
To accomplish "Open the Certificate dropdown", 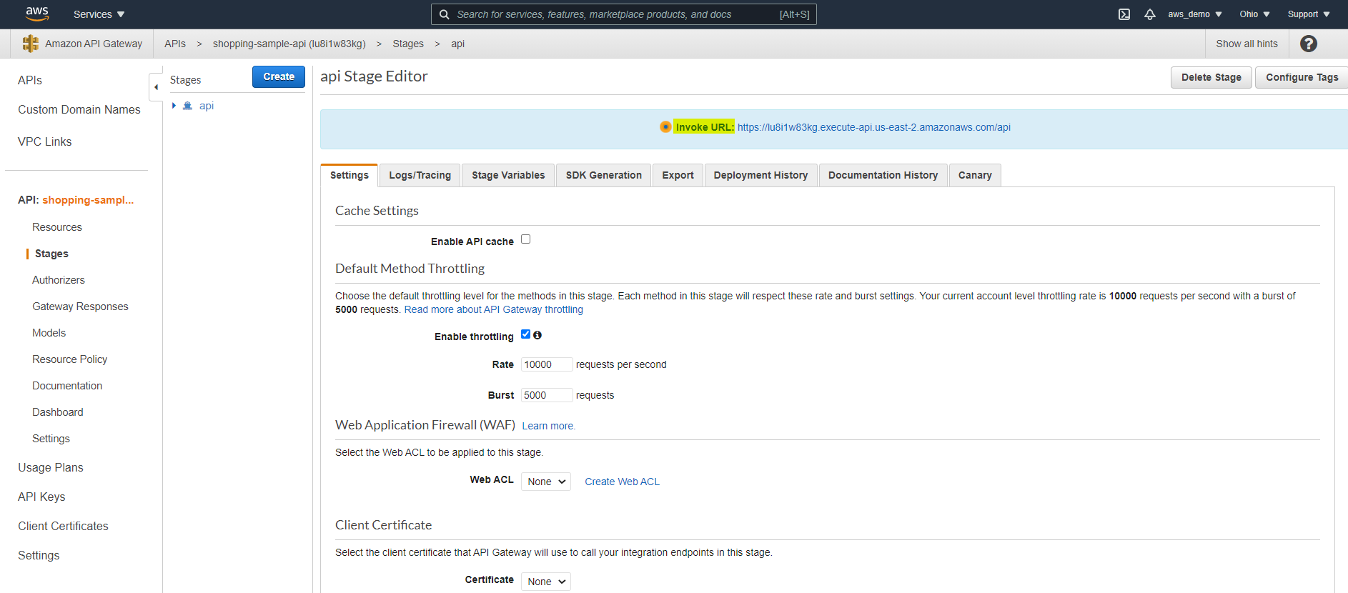I will (546, 582).
